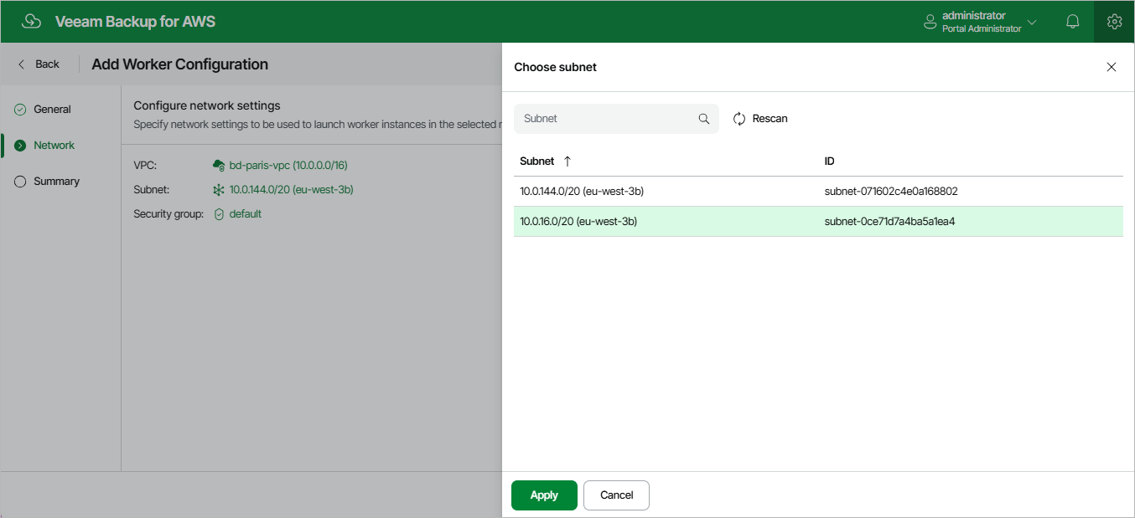Screen dimensions: 1135x518
Task: Select the Network step
Action: [x=54, y=145]
